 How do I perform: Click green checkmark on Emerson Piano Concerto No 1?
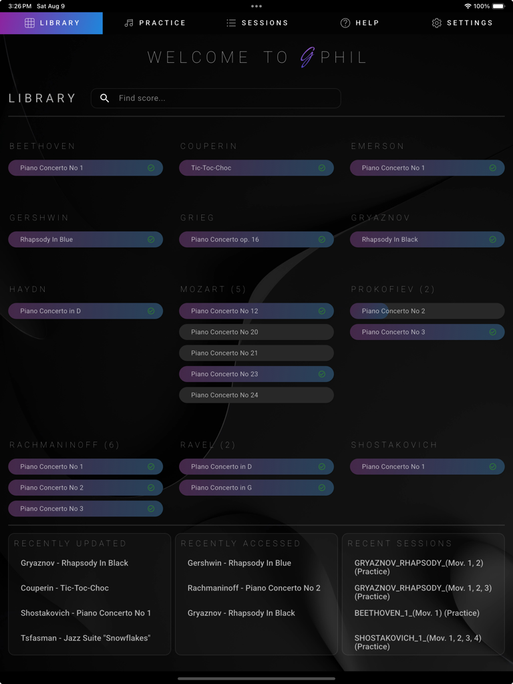point(492,168)
